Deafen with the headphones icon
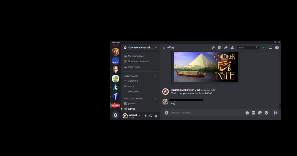Image resolution: width=297 pixels, height=156 pixels. tap(151, 116)
